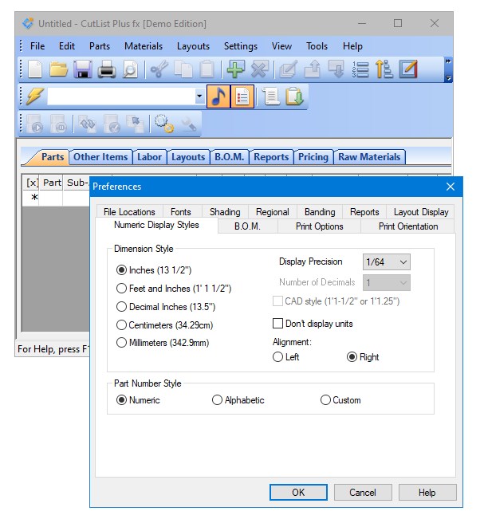Click the paper scroll icon

(271, 96)
